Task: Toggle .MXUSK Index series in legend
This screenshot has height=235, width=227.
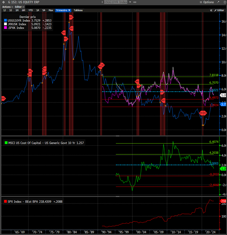Action: pyautogui.click(x=5, y=24)
